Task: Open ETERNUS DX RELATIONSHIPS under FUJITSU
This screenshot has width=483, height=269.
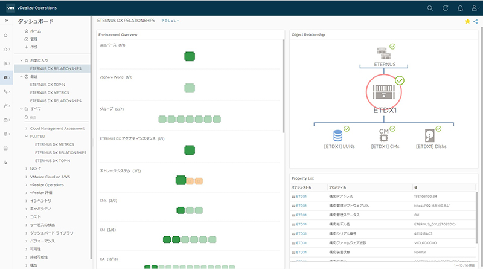Action: 60,153
